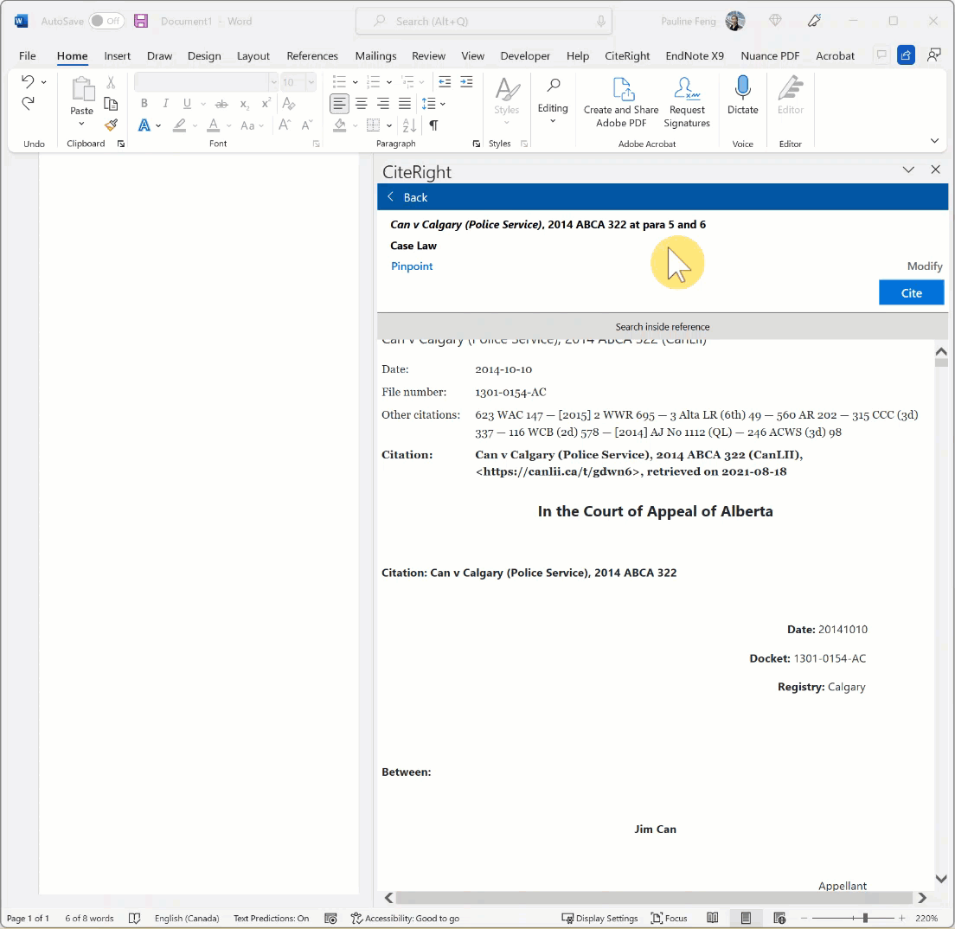The height and width of the screenshot is (929, 955).
Task: Adjust the zoom slider handle
Action: pyautogui.click(x=865, y=918)
